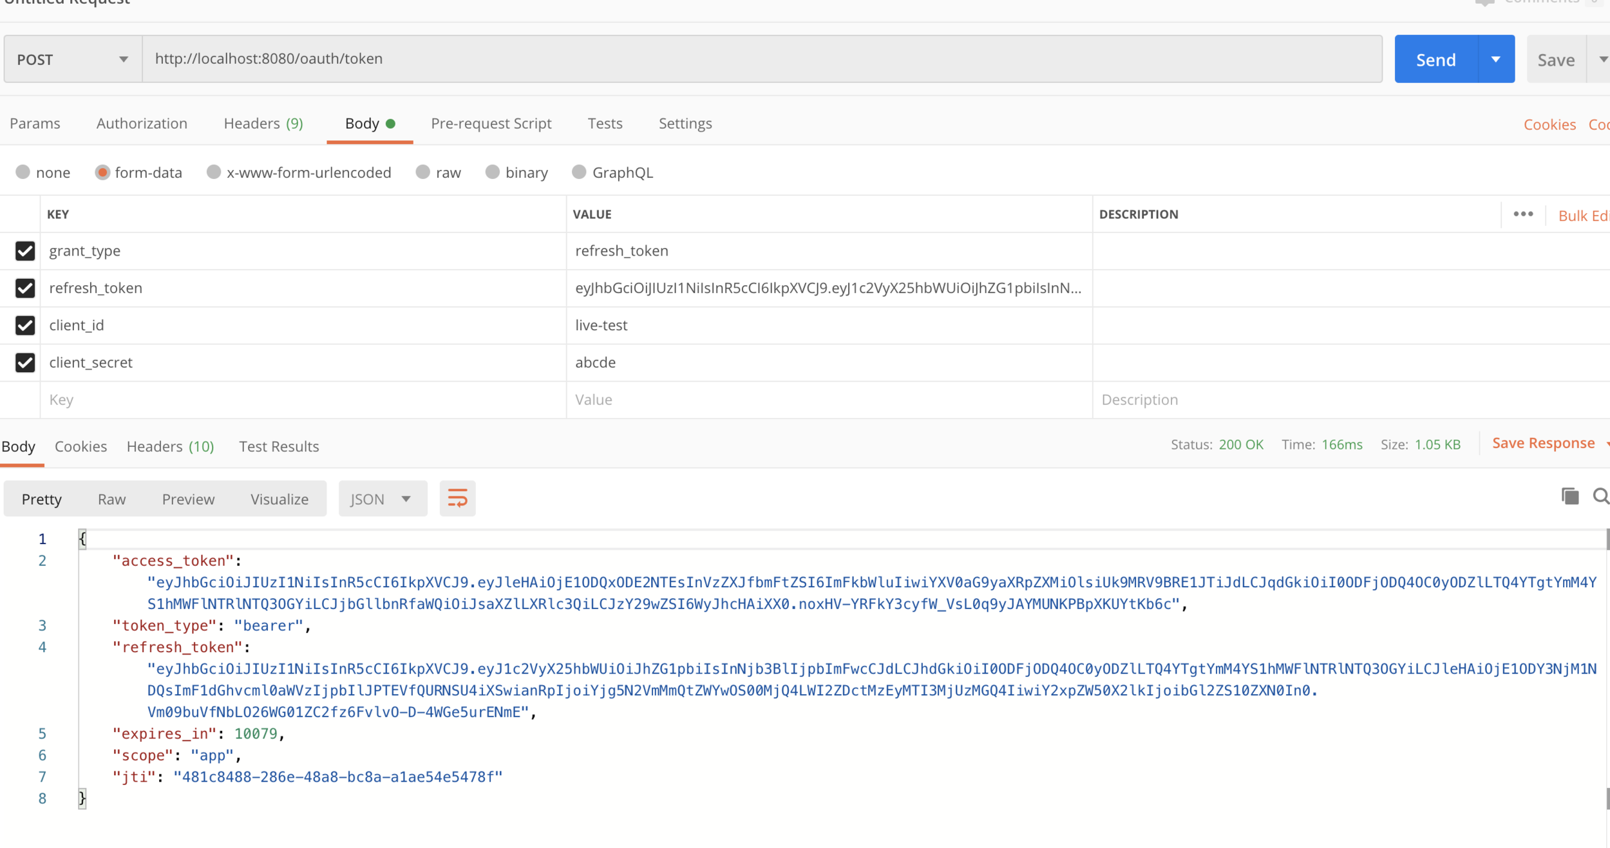Collapse JSON at the line 1 brace
The height and width of the screenshot is (848, 1610).
tap(82, 539)
